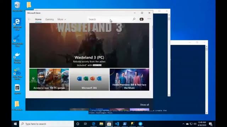
Task: Click the taskbar Type here to search box
Action: 46,124
